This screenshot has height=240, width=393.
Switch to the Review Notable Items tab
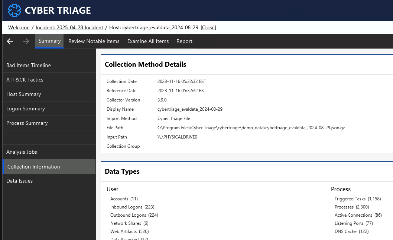[x=94, y=41]
